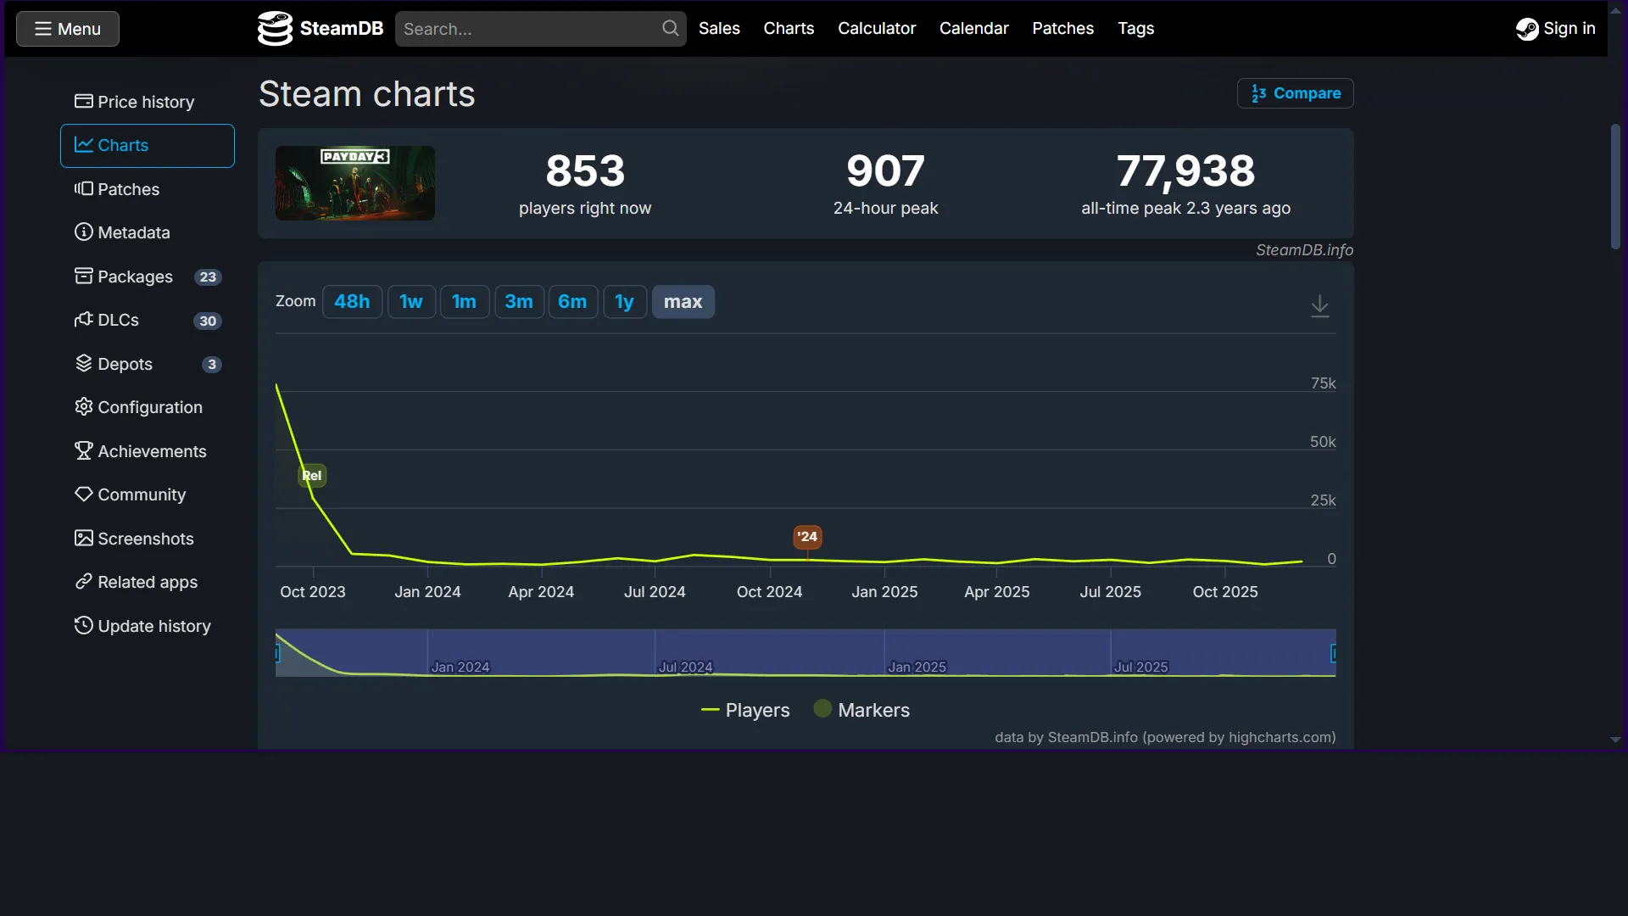1628x916 pixels.
Task: Click the Payday 3 game thumbnail
Action: [x=354, y=183]
